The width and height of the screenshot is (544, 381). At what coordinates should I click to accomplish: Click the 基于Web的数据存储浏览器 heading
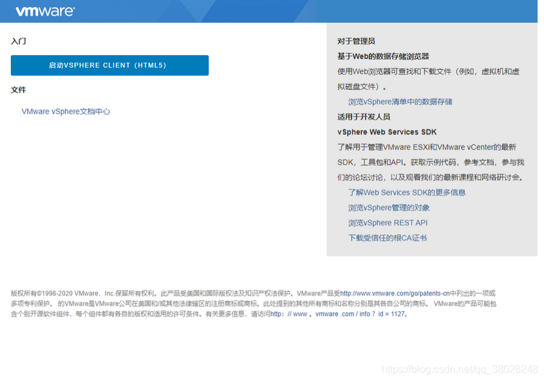(x=383, y=56)
